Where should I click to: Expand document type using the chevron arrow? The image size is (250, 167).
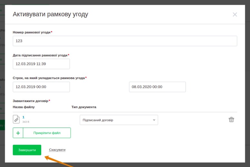154,120
